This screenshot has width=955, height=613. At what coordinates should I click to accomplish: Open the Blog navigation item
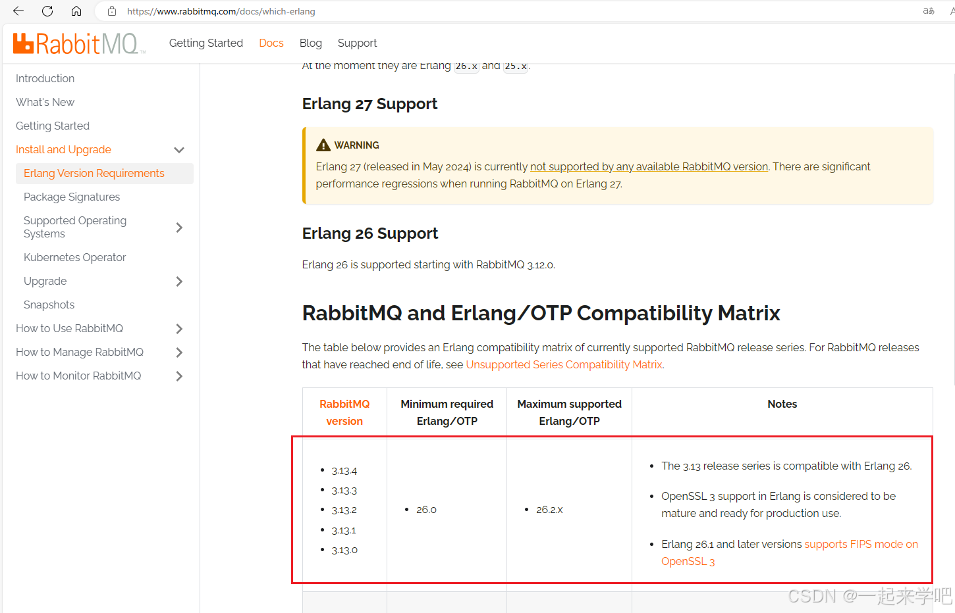310,43
